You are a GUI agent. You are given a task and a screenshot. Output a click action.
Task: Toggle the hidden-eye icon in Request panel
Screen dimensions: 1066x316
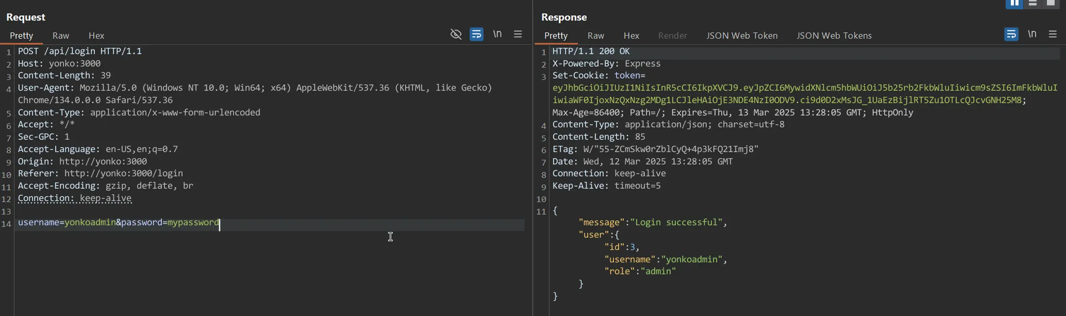coord(456,34)
